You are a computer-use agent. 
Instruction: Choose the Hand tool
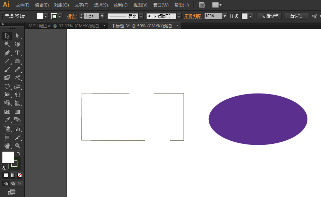7,145
